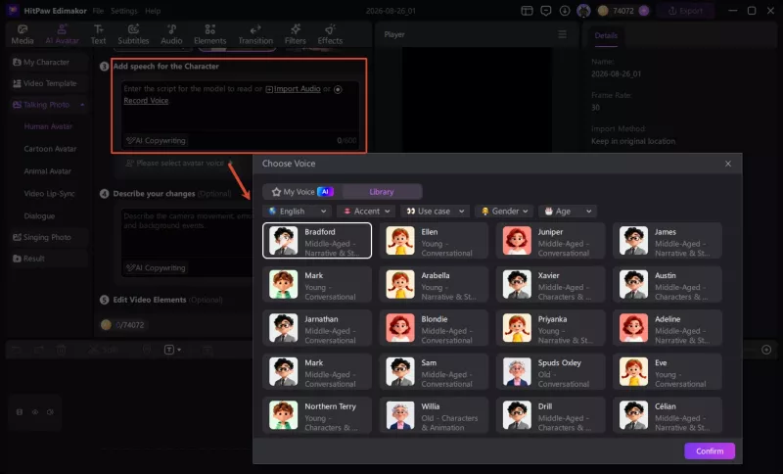Viewport: 783px width, 474px height.
Task: Switch to the Library tab
Action: click(x=382, y=192)
